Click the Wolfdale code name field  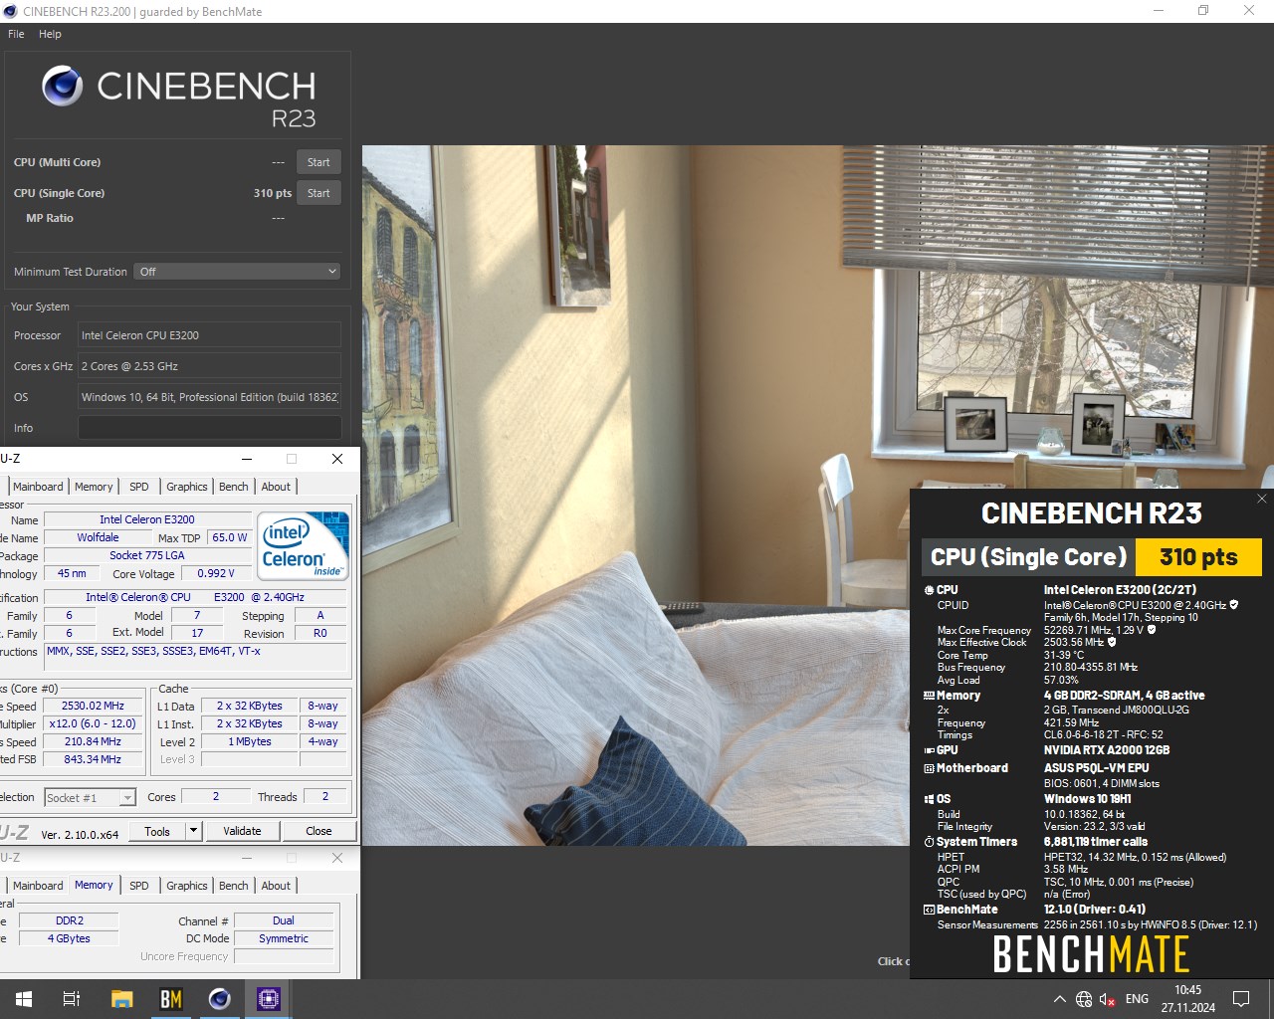click(98, 537)
